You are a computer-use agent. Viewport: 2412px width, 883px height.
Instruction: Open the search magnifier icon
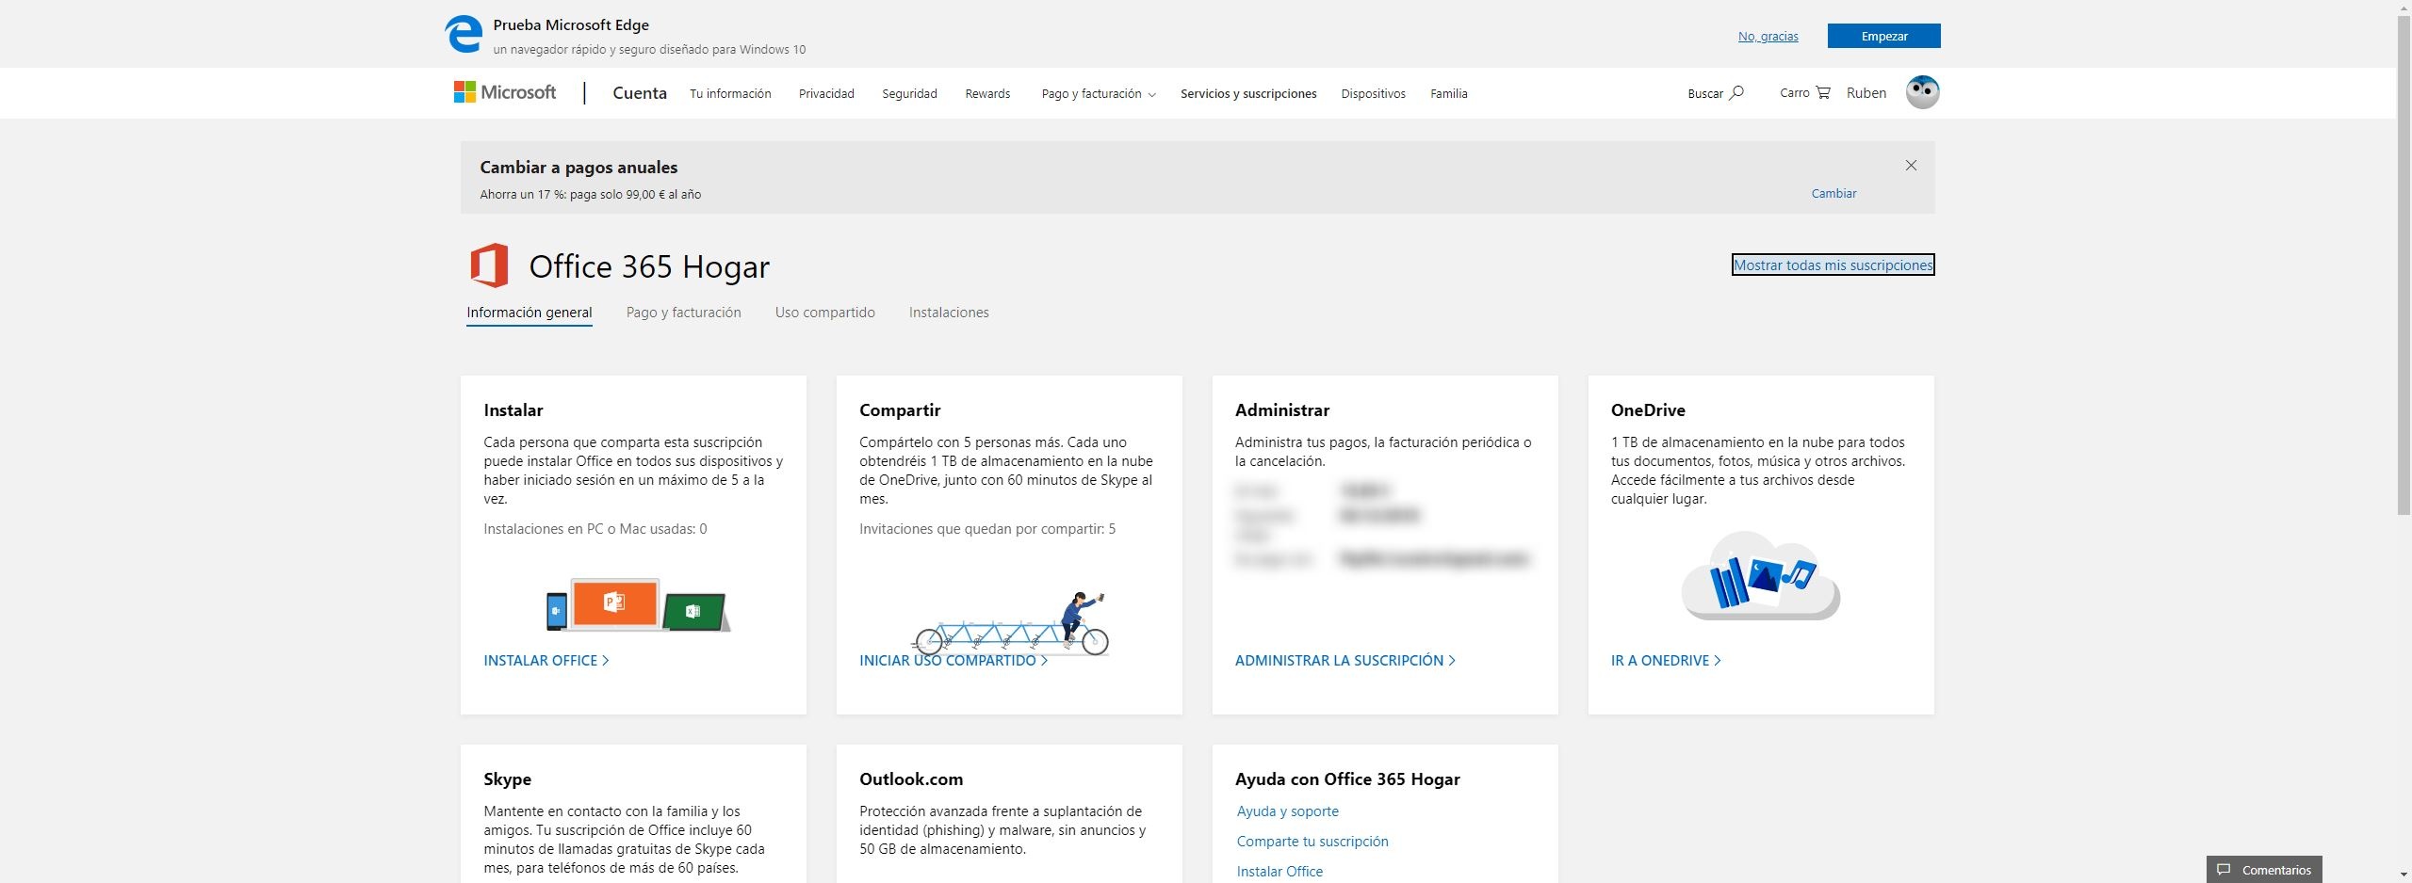pos(1736,93)
